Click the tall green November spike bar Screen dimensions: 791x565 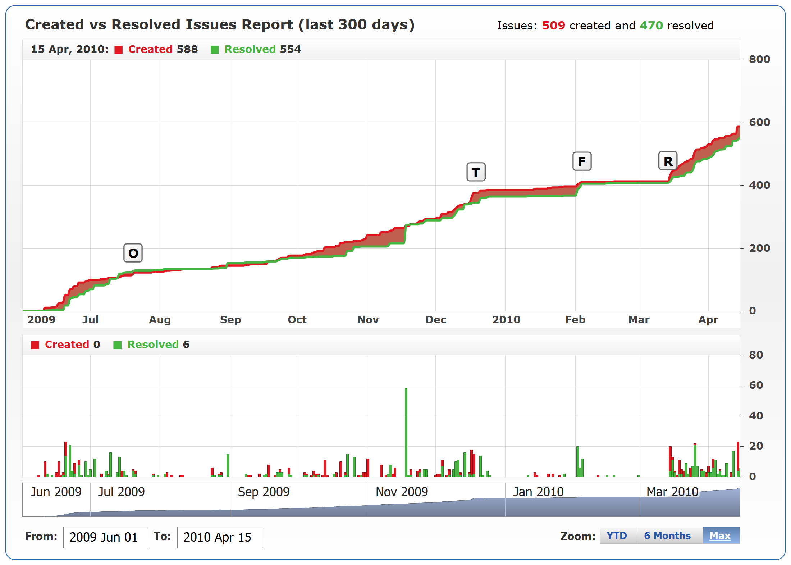406,432
